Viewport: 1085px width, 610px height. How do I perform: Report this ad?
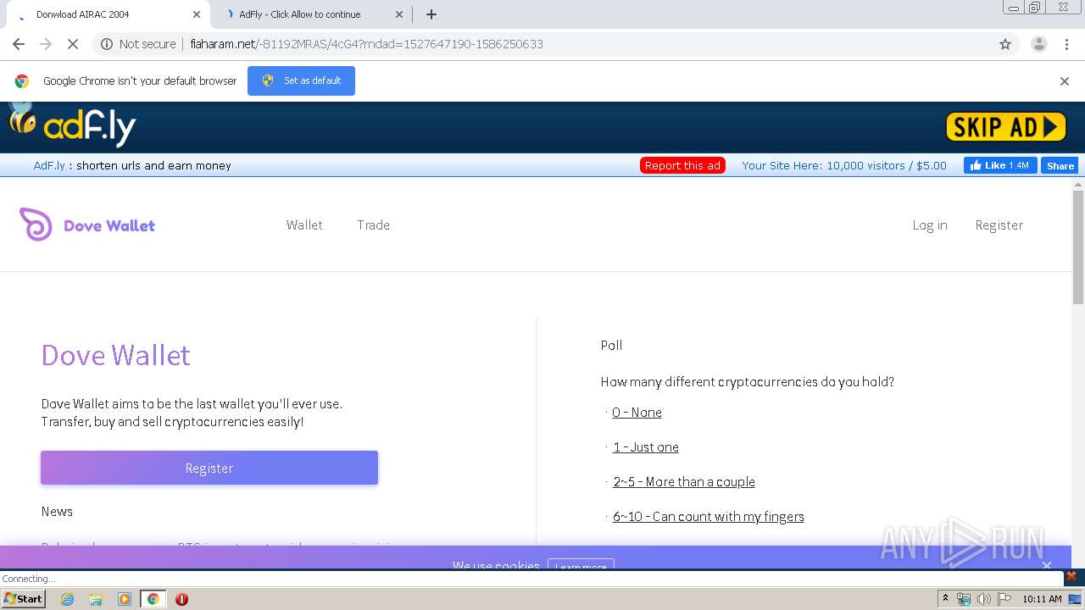click(682, 165)
